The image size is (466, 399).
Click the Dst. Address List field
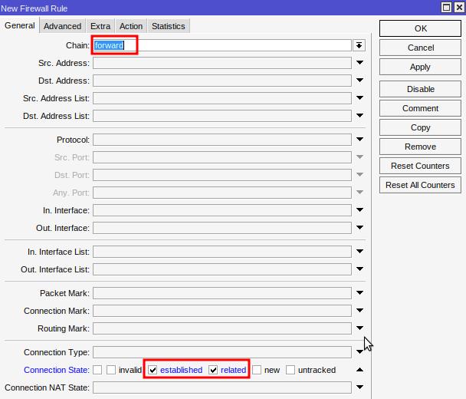[222, 116]
